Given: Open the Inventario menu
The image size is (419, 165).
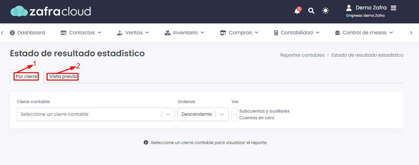Looking at the screenshot, I should click(x=184, y=33).
